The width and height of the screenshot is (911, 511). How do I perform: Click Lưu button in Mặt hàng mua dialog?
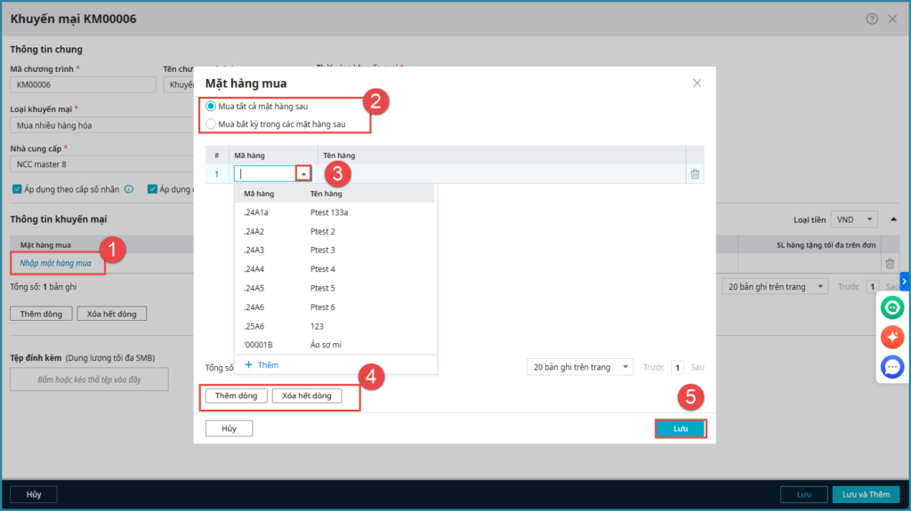681,428
